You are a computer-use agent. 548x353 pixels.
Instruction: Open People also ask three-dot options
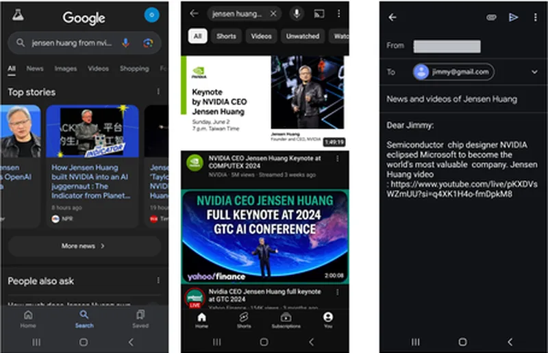point(158,280)
